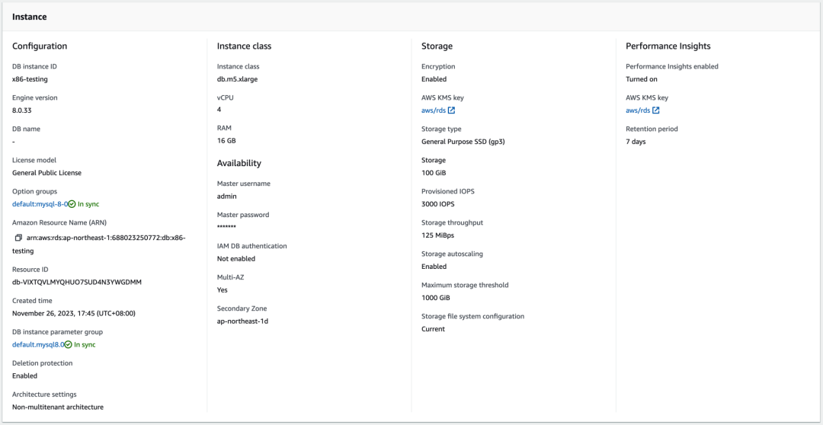Click the Configuration section heading
This screenshot has height=425, width=823.
[40, 46]
